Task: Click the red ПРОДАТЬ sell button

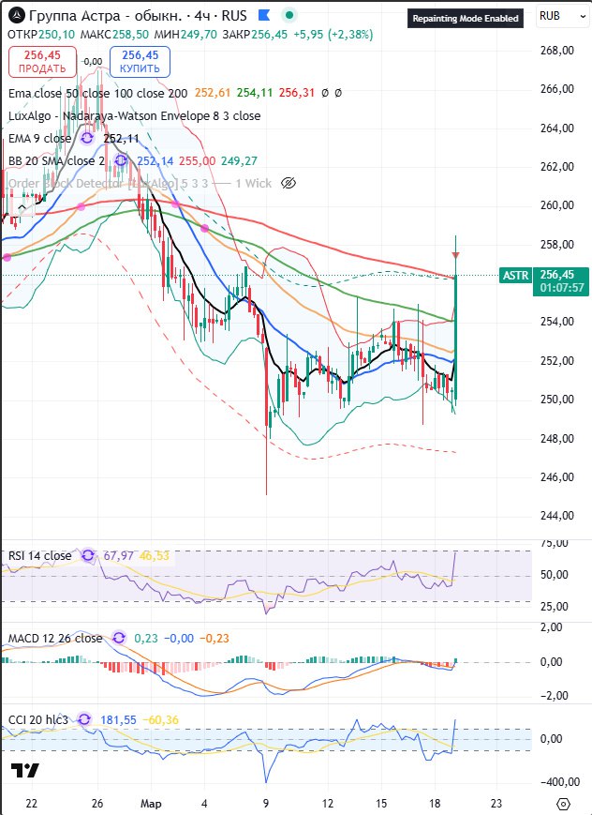Action: click(x=42, y=62)
